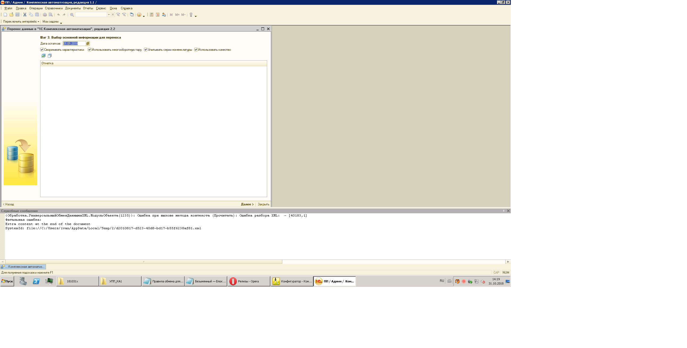Open the Отчеты menu
This screenshot has width=687, height=348.
click(x=88, y=8)
